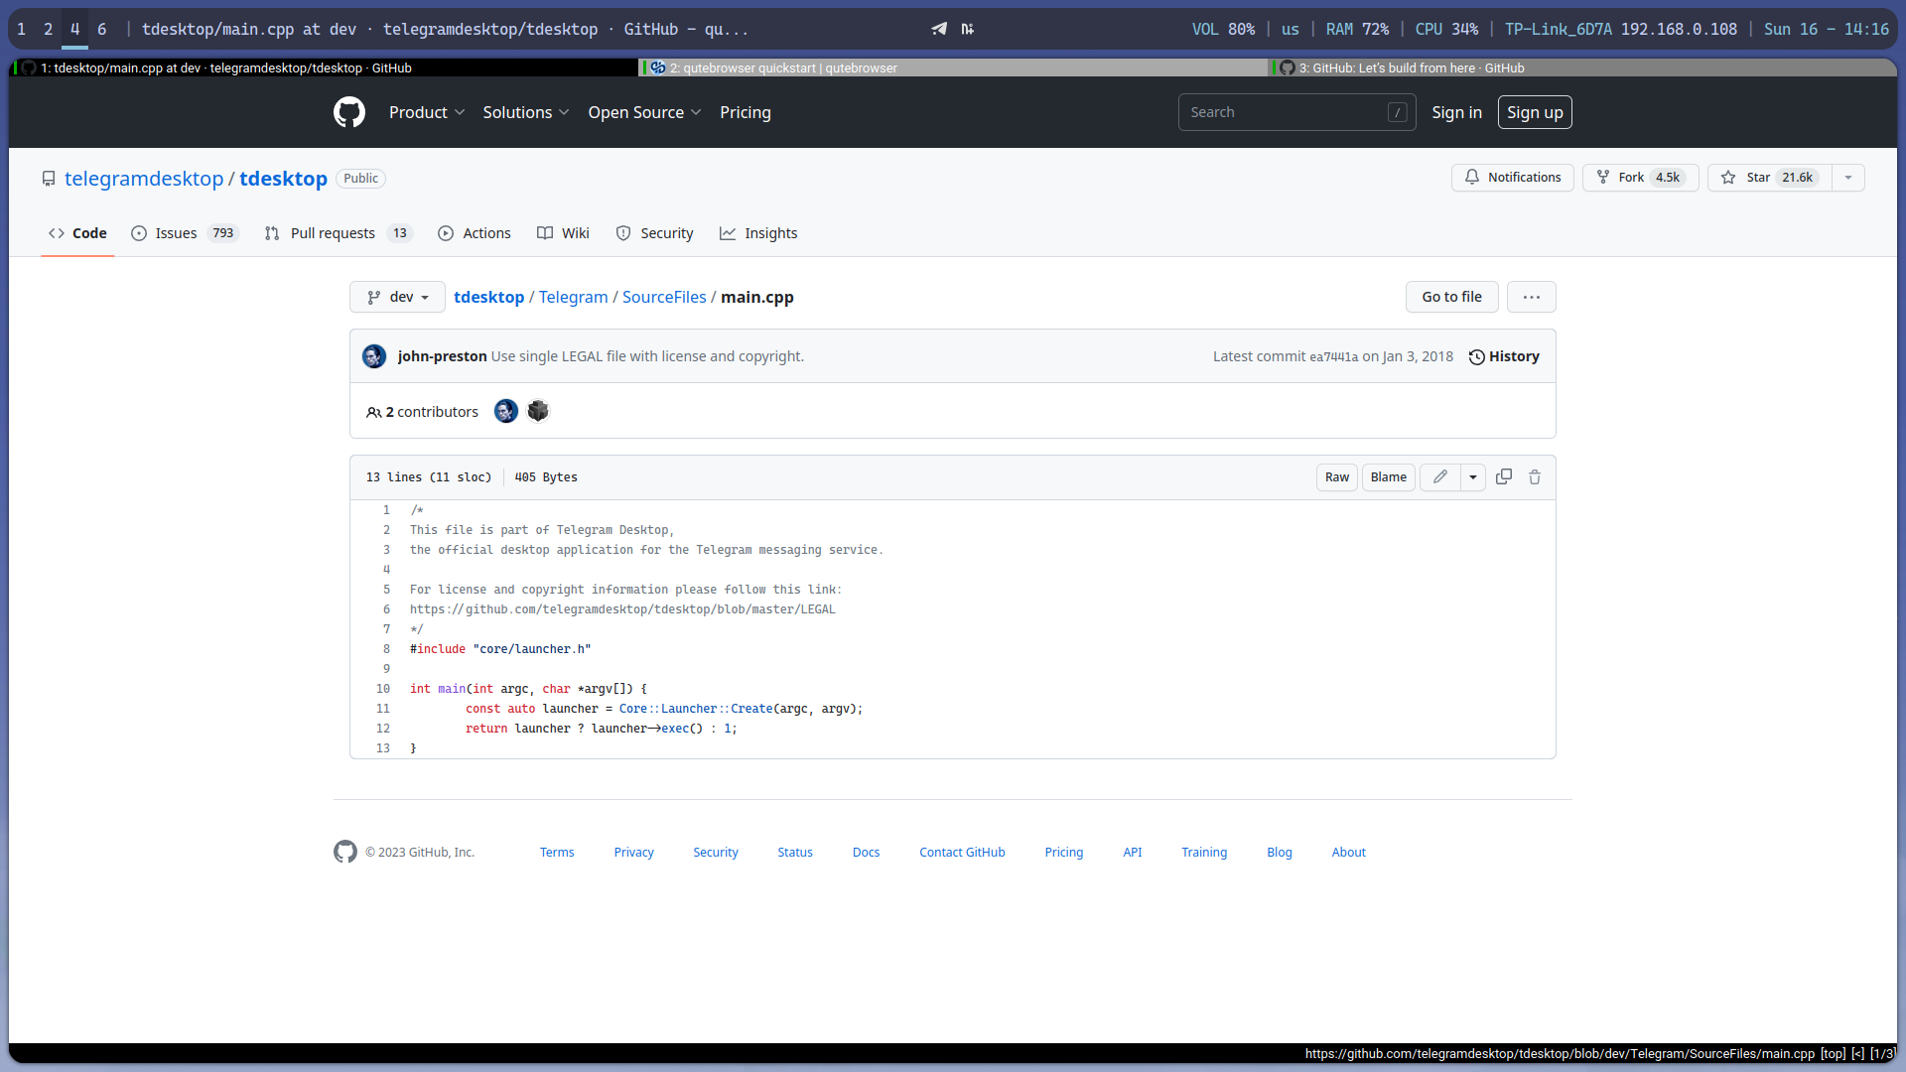View commit History via the clock icon

pos(1504,356)
